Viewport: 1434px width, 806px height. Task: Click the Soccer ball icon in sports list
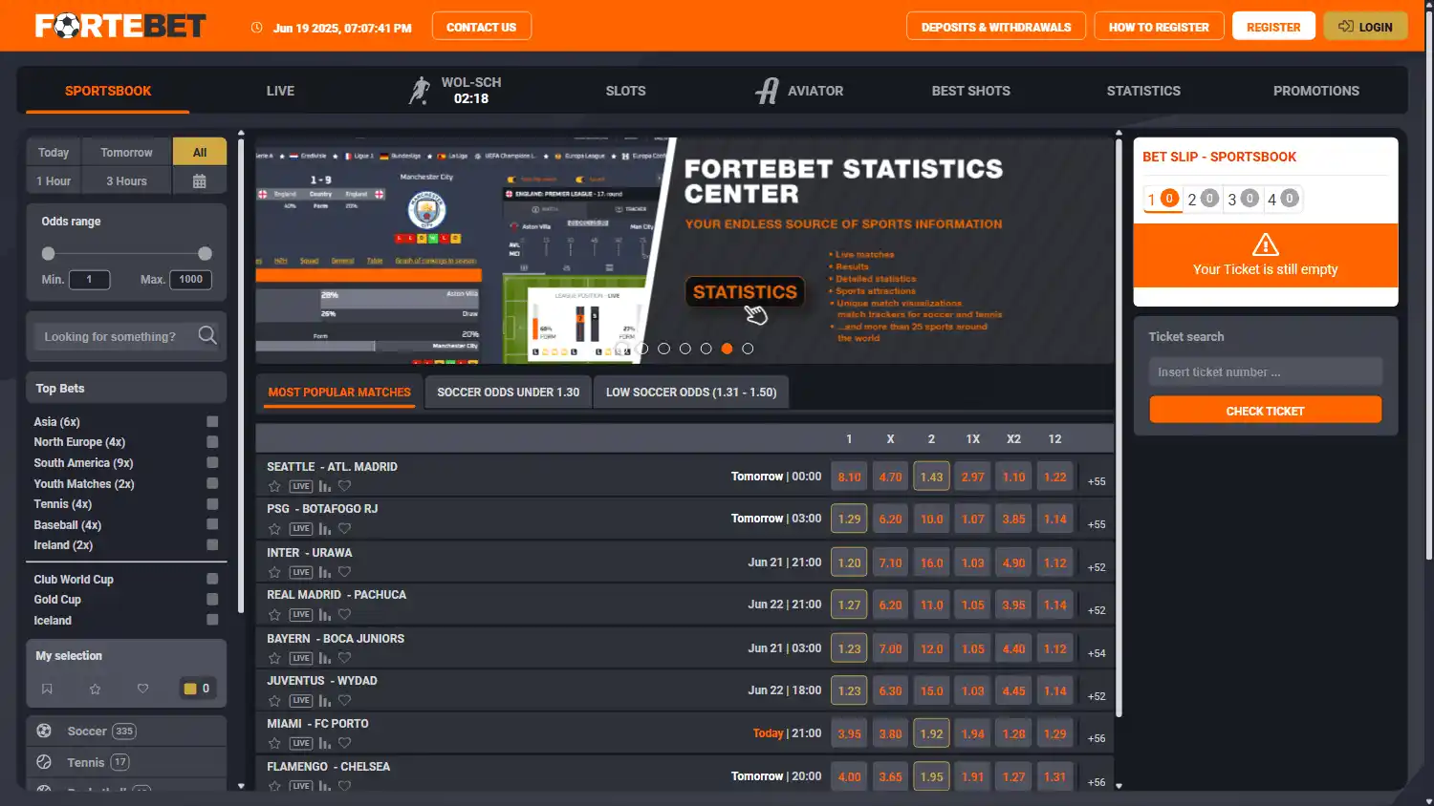(x=44, y=731)
